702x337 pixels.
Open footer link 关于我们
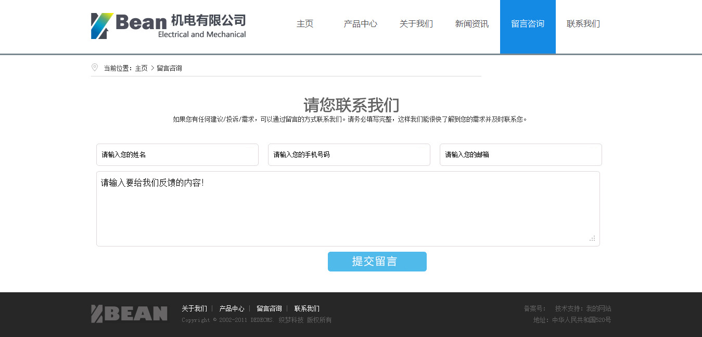click(194, 309)
